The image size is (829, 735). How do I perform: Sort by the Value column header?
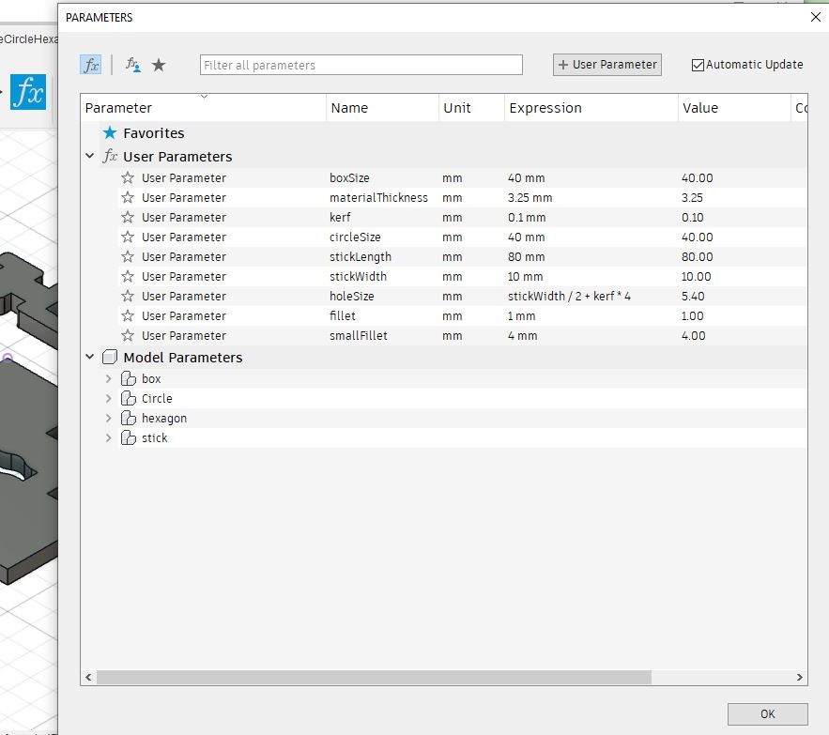(x=734, y=108)
